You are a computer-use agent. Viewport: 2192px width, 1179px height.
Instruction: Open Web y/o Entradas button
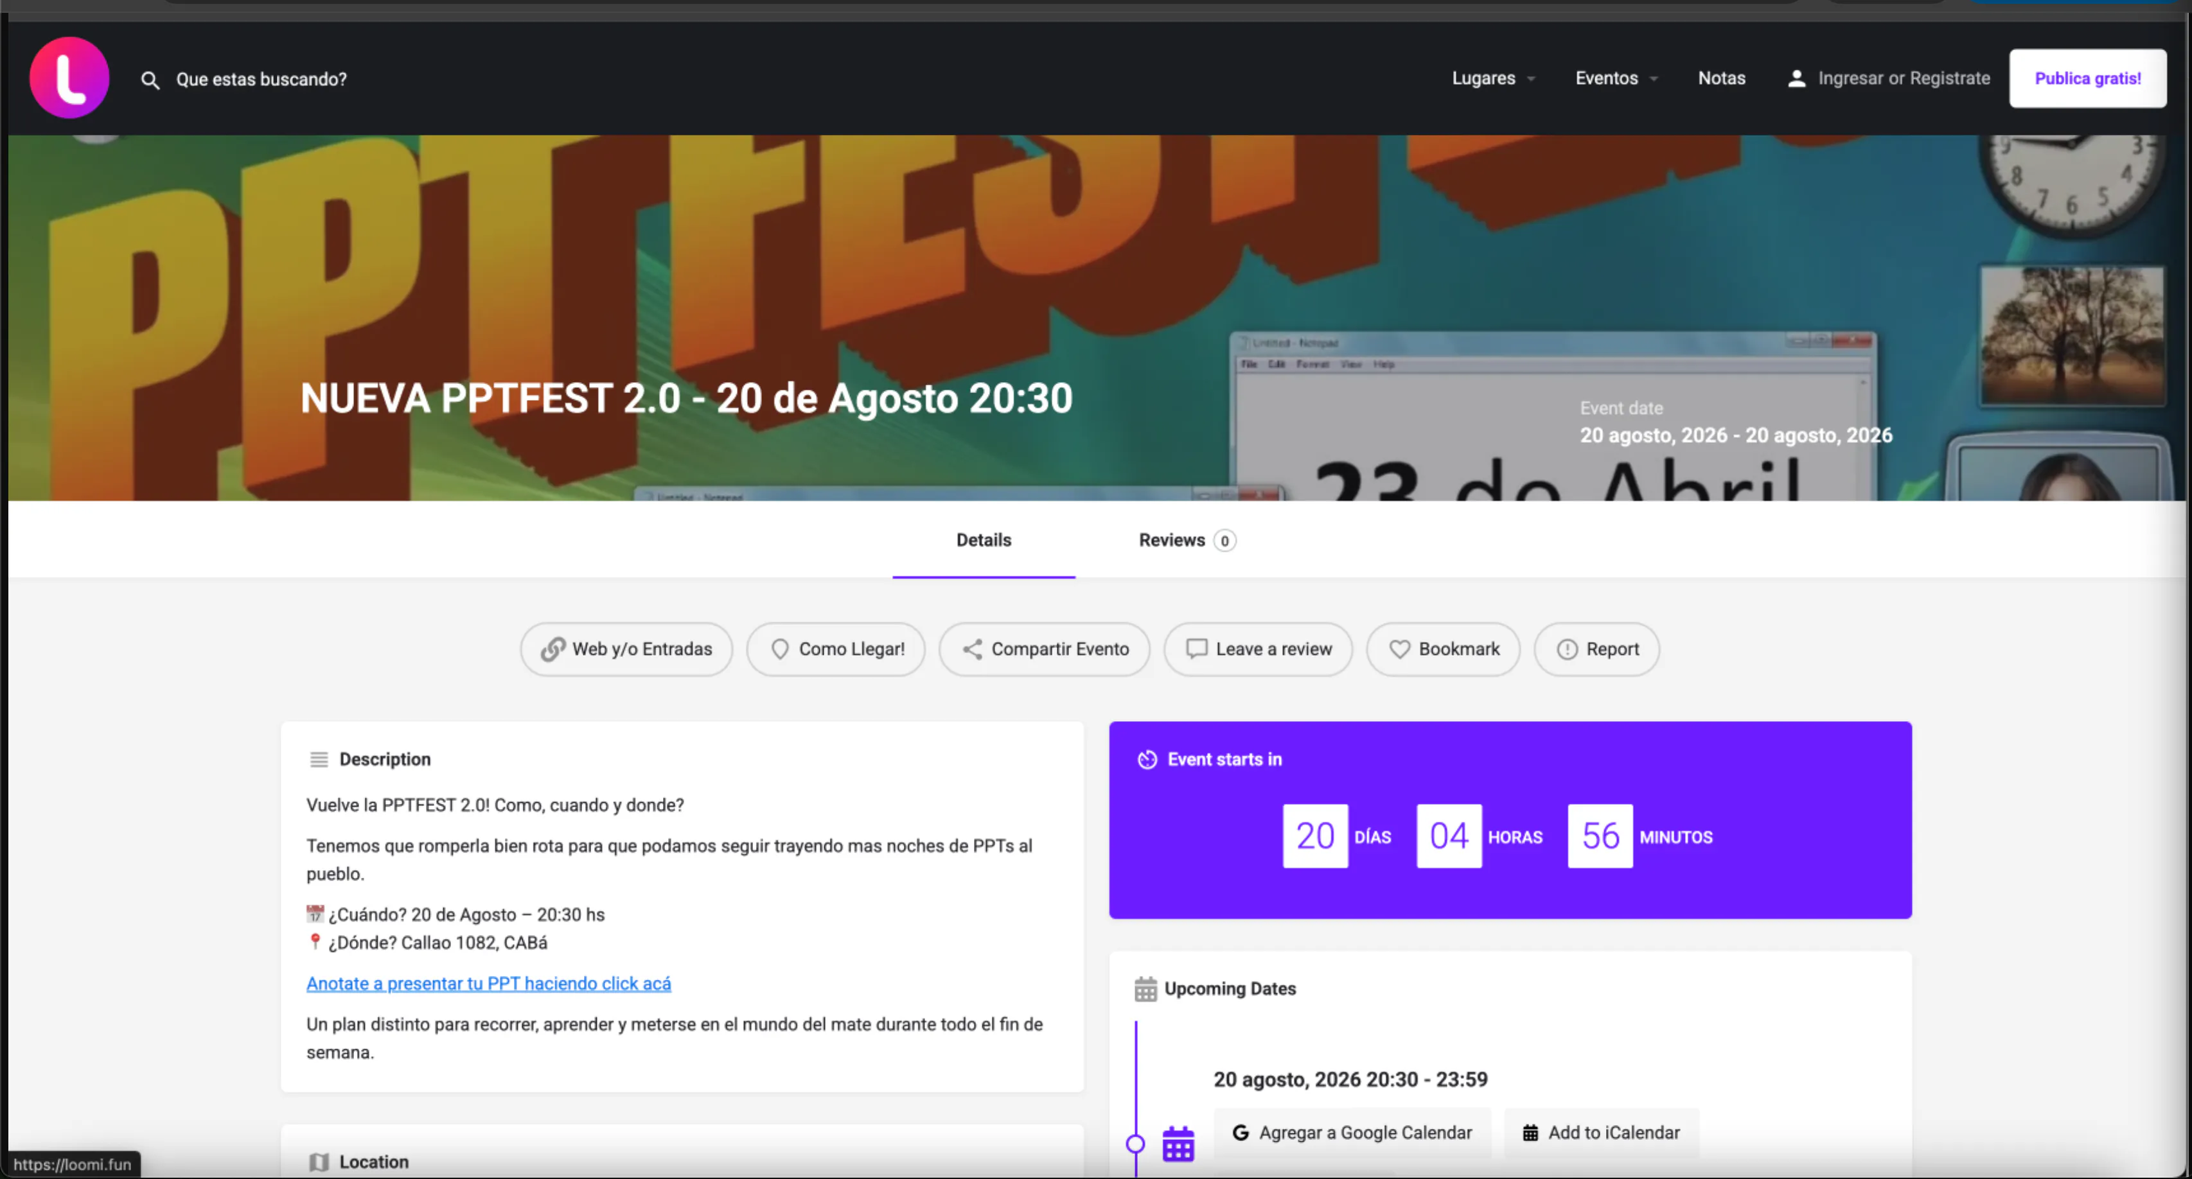[626, 649]
